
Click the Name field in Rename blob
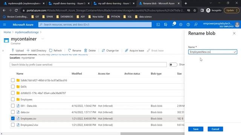pos(212,52)
